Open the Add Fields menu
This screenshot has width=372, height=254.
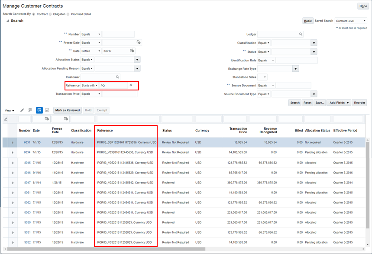(340, 103)
